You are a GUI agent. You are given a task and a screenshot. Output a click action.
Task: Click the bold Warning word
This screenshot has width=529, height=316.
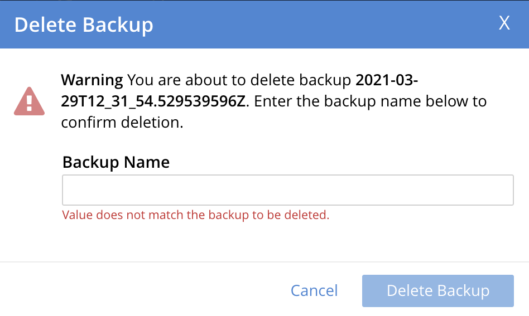point(92,80)
